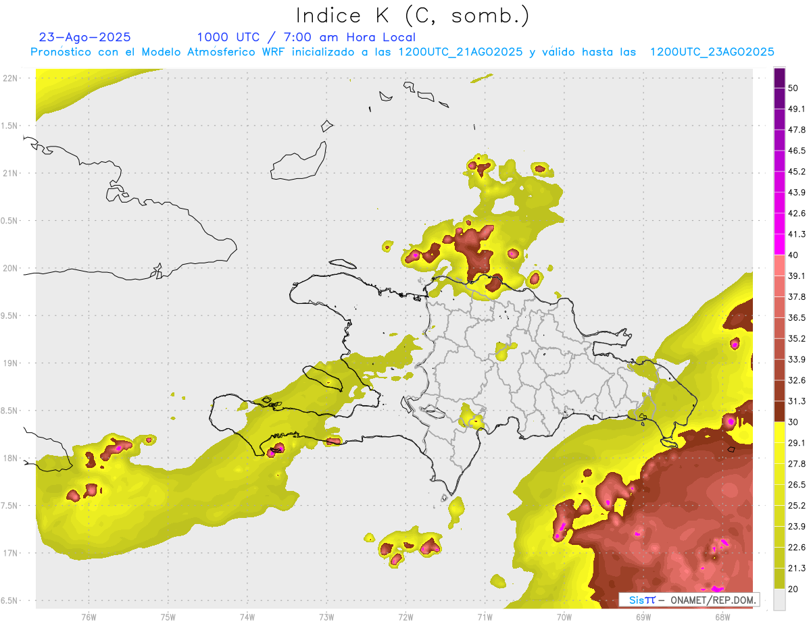Click the colorbar label "39.1"
This screenshot has height=626, width=811.
(797, 276)
